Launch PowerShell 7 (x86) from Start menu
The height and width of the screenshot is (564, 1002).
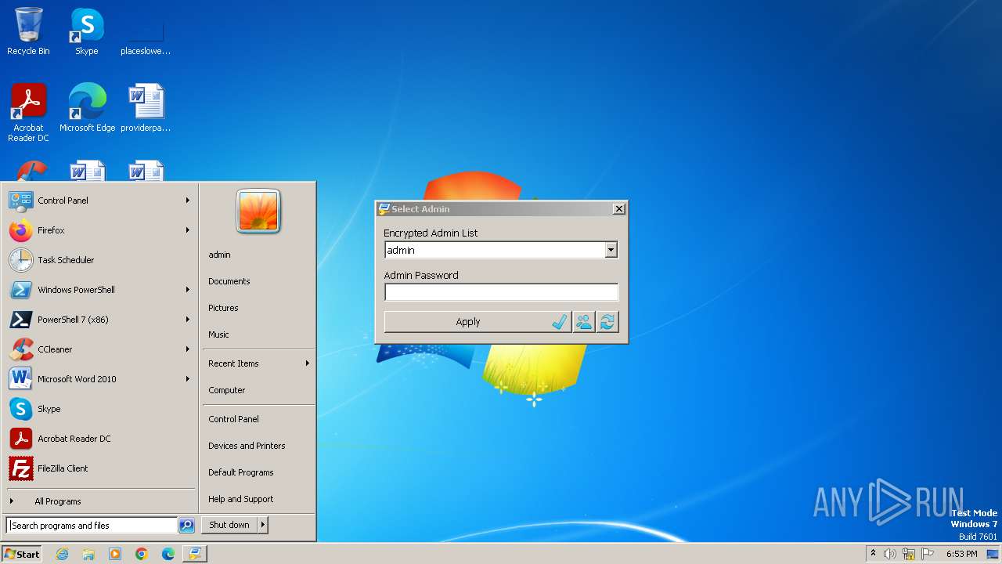tap(99, 320)
